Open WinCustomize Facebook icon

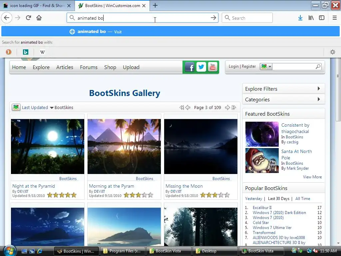[189, 67]
